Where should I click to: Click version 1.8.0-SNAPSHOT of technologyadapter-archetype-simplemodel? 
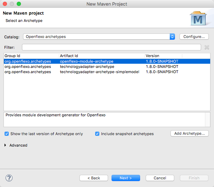coord(162,72)
